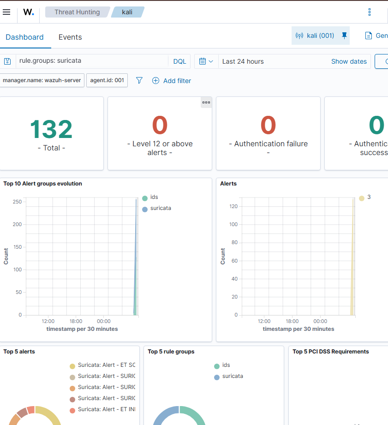This screenshot has width=388, height=425.
Task: Click the ids legend entry in Top 5 rule groups
Action: click(x=222, y=365)
